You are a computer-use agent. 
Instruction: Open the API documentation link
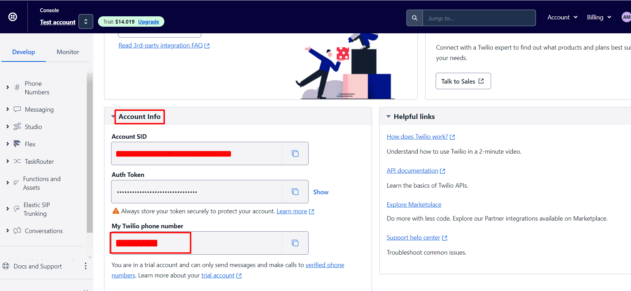pyautogui.click(x=412, y=171)
